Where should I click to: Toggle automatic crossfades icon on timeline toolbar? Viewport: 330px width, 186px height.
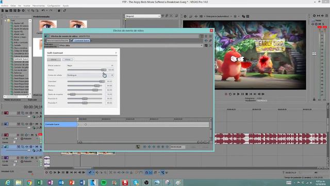tap(151, 172)
